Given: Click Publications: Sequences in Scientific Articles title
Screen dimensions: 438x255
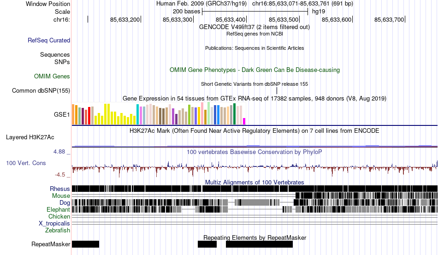Looking at the screenshot, I should tap(255, 48).
